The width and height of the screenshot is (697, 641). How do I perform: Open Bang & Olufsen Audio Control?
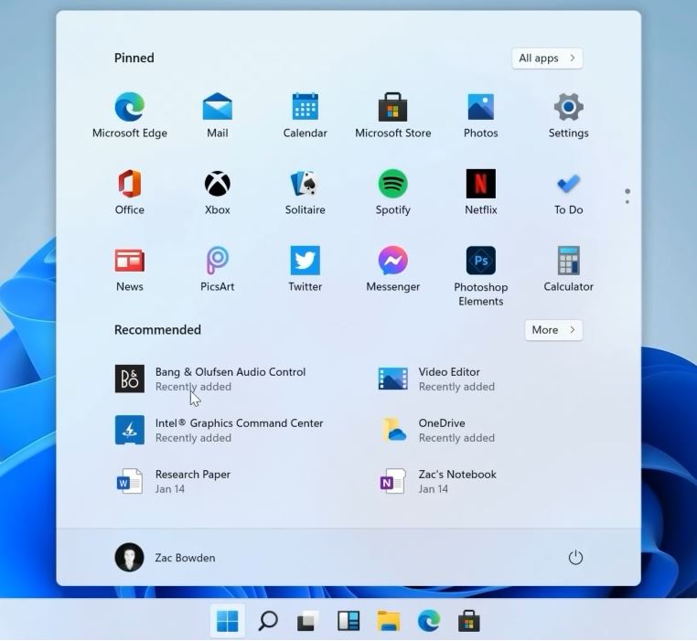pyautogui.click(x=210, y=379)
